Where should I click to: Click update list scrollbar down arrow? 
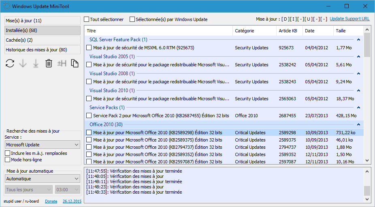pyautogui.click(x=367, y=161)
